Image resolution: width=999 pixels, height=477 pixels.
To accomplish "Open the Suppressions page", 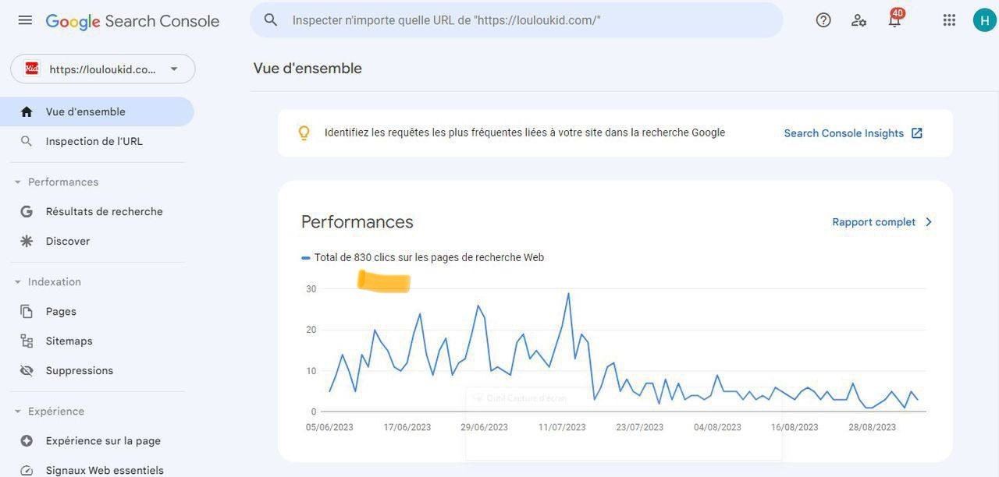I will tap(79, 371).
